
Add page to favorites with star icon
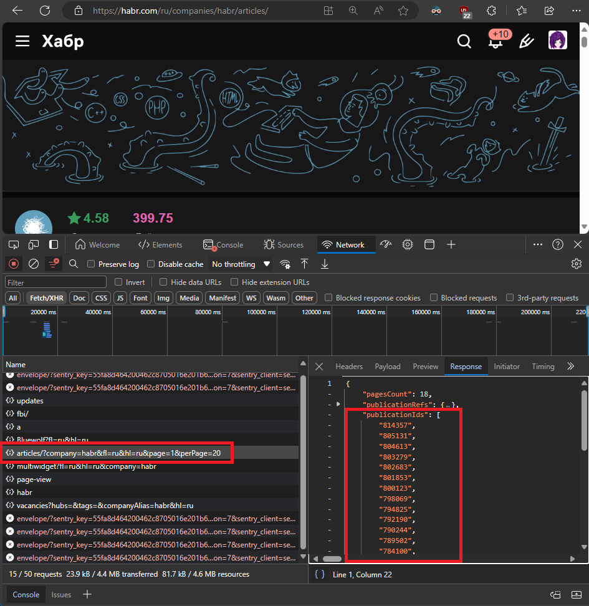click(403, 11)
